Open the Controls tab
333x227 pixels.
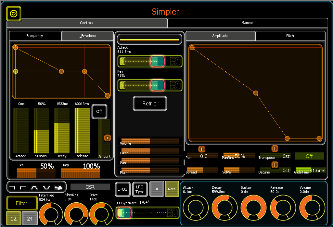point(87,23)
